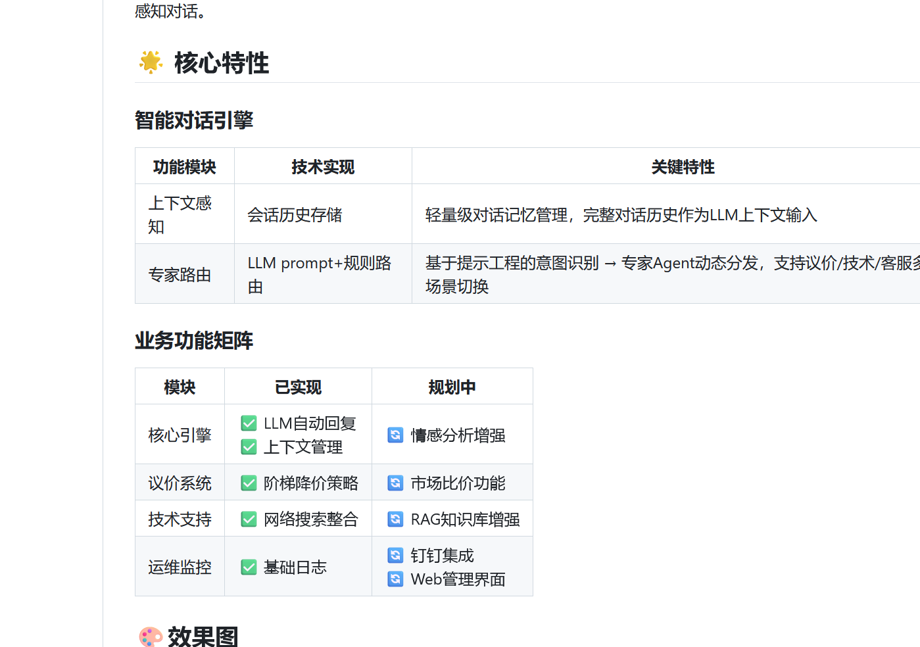Click the 专家路由 table cell
Viewport: 920px width, 647px height.
(180, 275)
